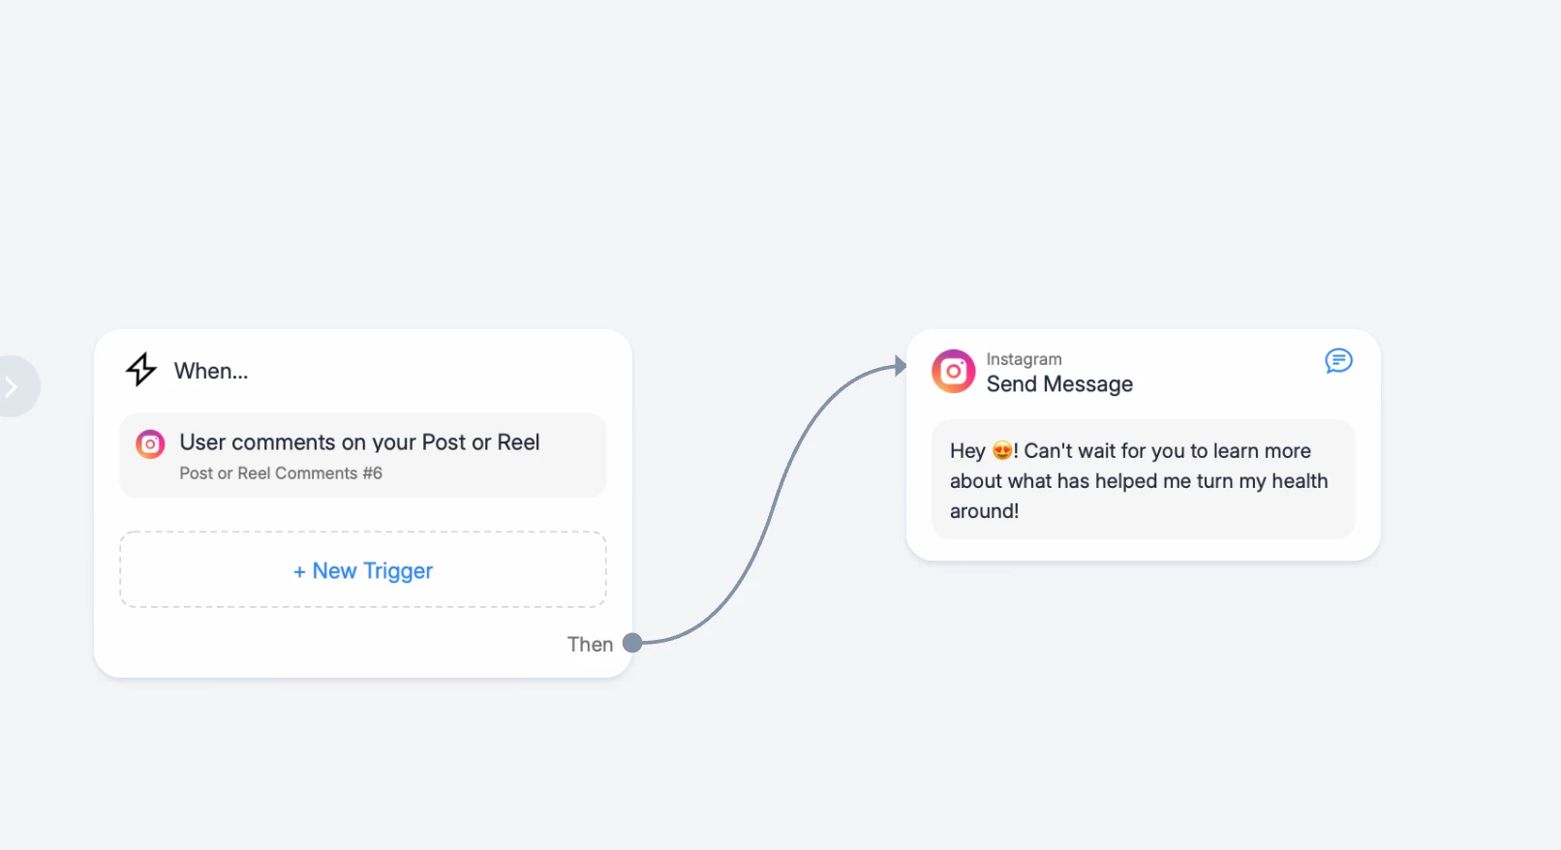Click the Instagram logo on Send Message node
1561x850 pixels.
(x=953, y=372)
